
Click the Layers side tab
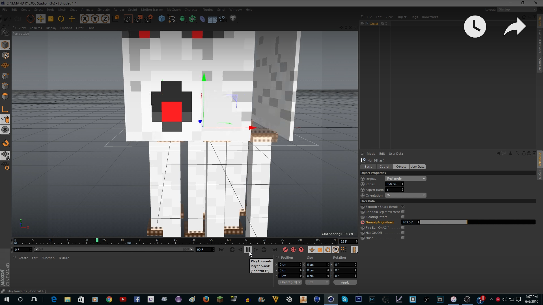pos(540,174)
